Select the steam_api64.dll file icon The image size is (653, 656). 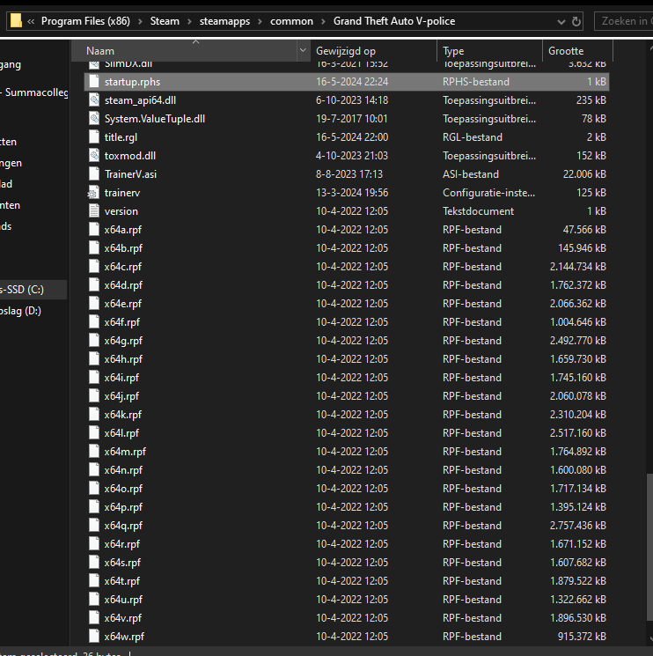(95, 100)
